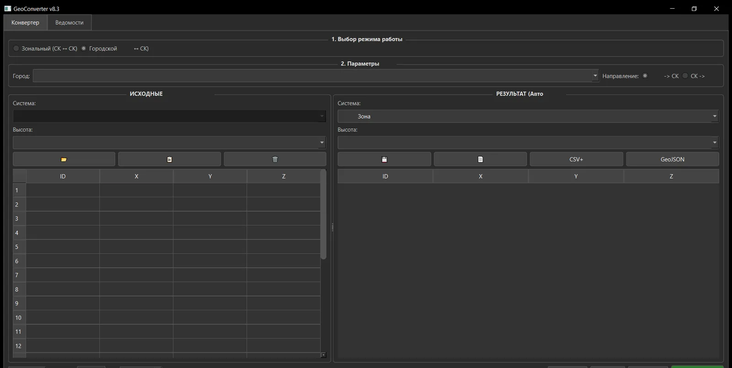Screen dimensions: 732x368
Task: Click the source table ID column header
Action: click(63, 176)
